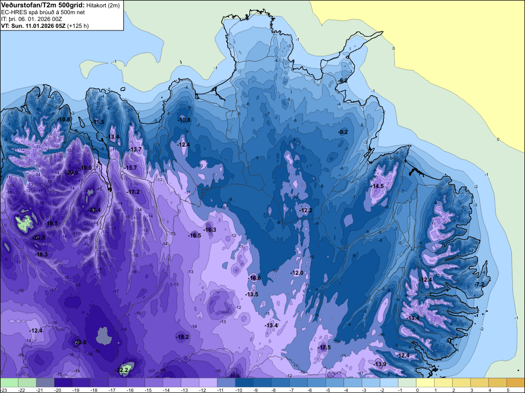Select the violet -16 legend swatch
This screenshot has height=393, width=525.
135,382
